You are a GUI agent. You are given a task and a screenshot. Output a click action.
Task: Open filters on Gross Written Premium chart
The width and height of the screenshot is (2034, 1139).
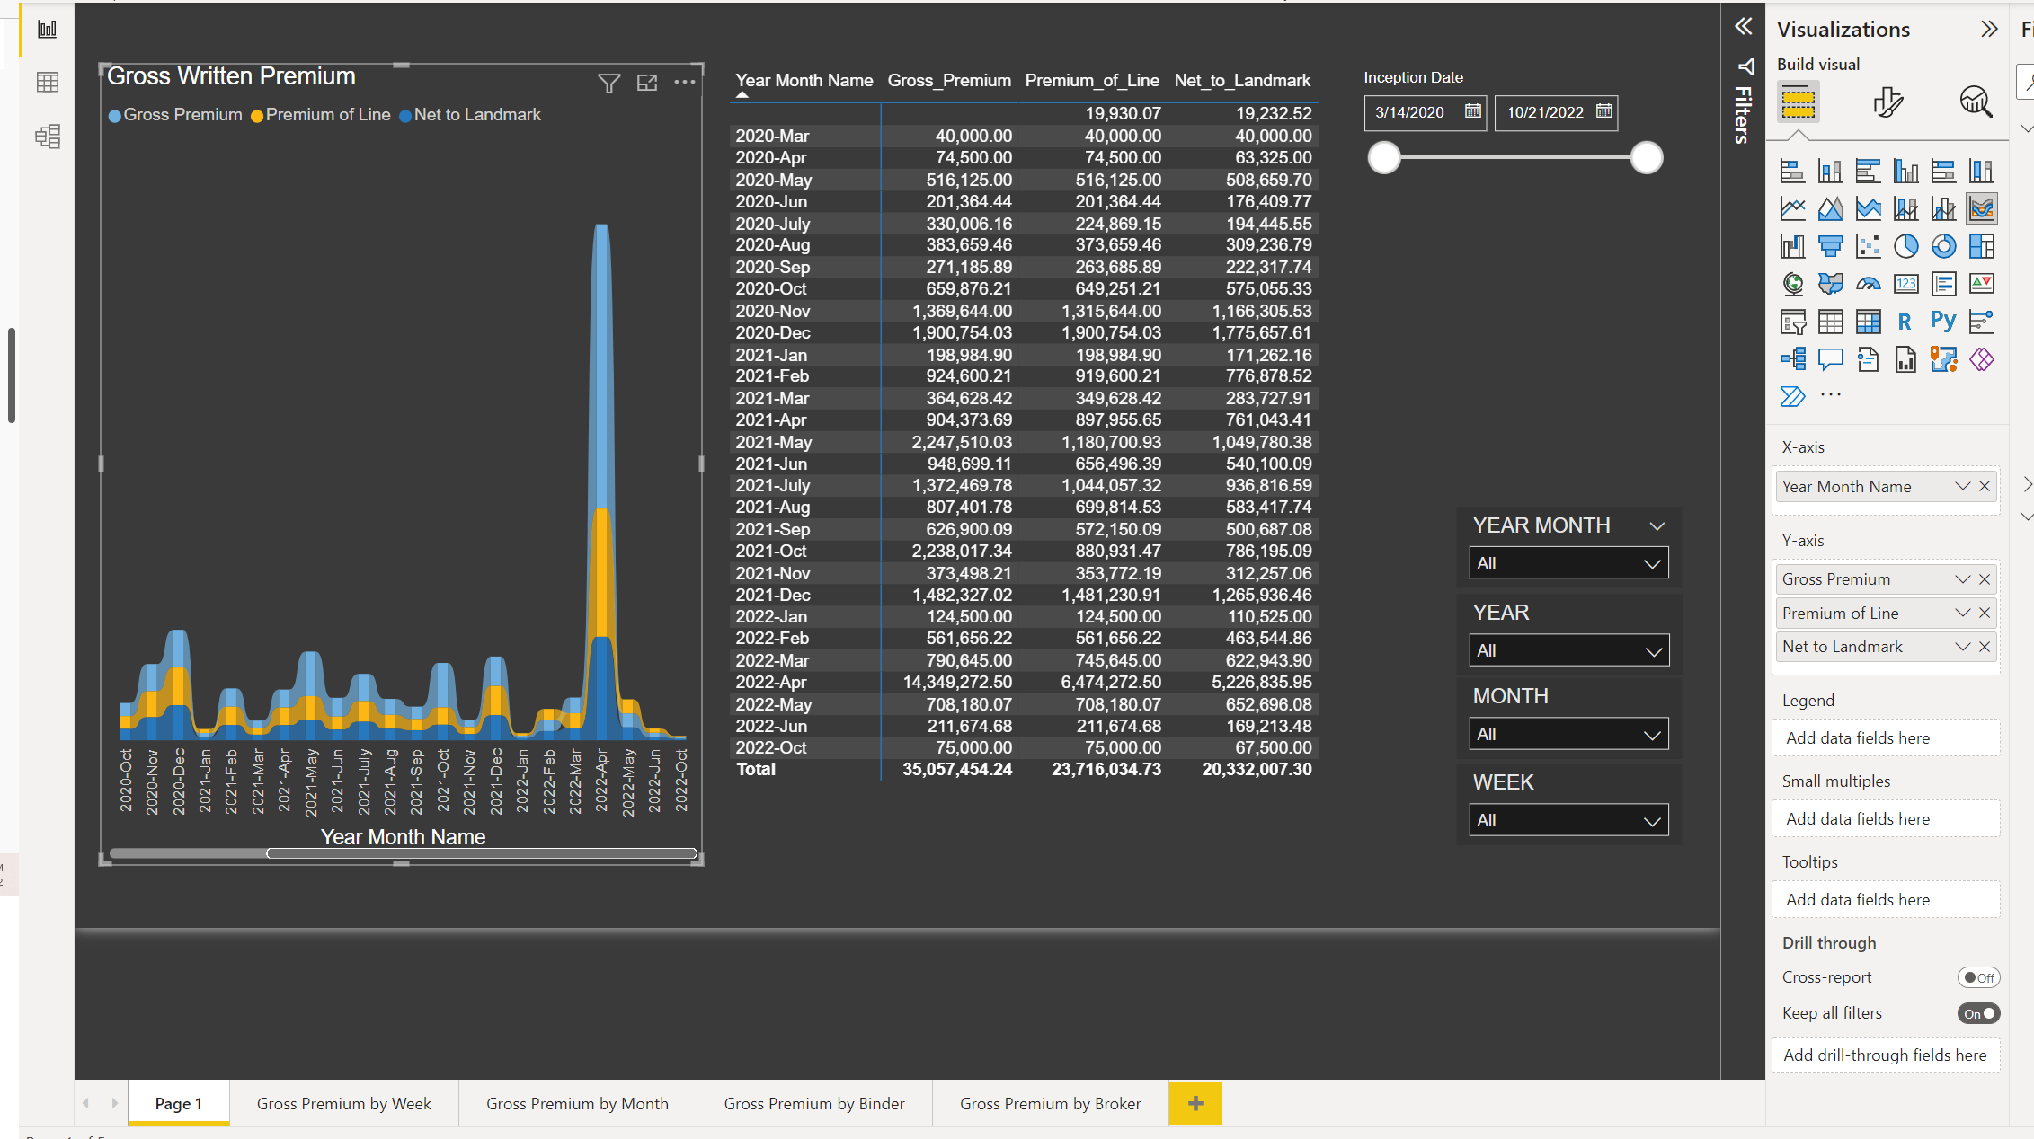[x=608, y=83]
